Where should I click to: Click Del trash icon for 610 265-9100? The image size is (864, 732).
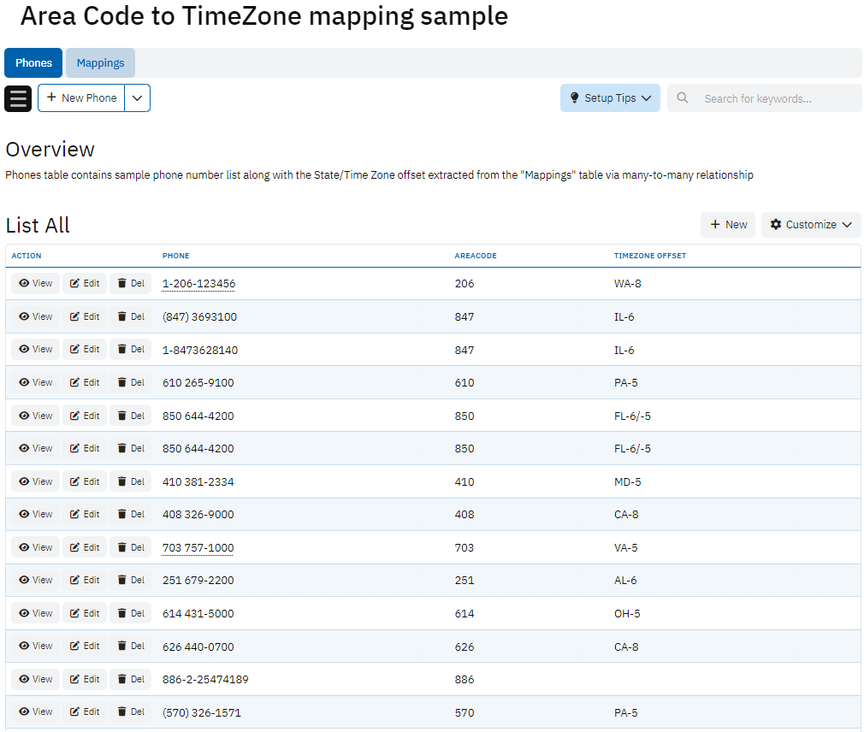[122, 383]
